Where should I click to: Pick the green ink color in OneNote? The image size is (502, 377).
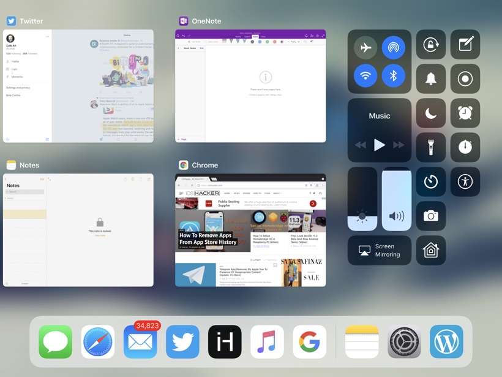268,42
